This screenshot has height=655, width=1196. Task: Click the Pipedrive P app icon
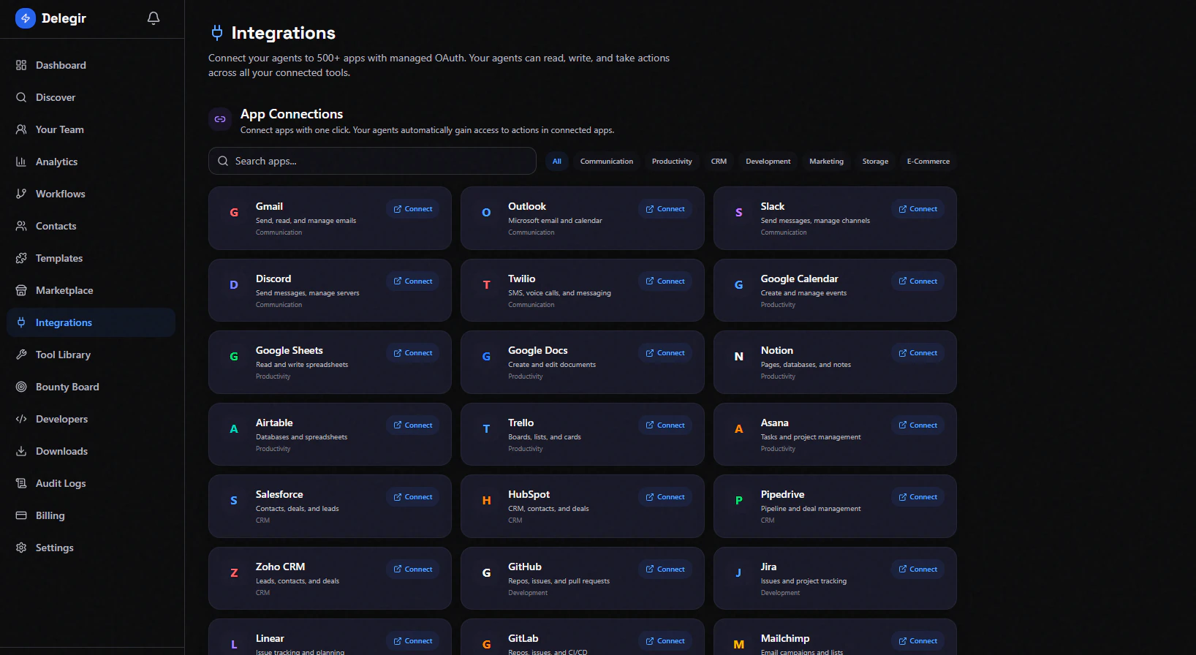tap(738, 501)
